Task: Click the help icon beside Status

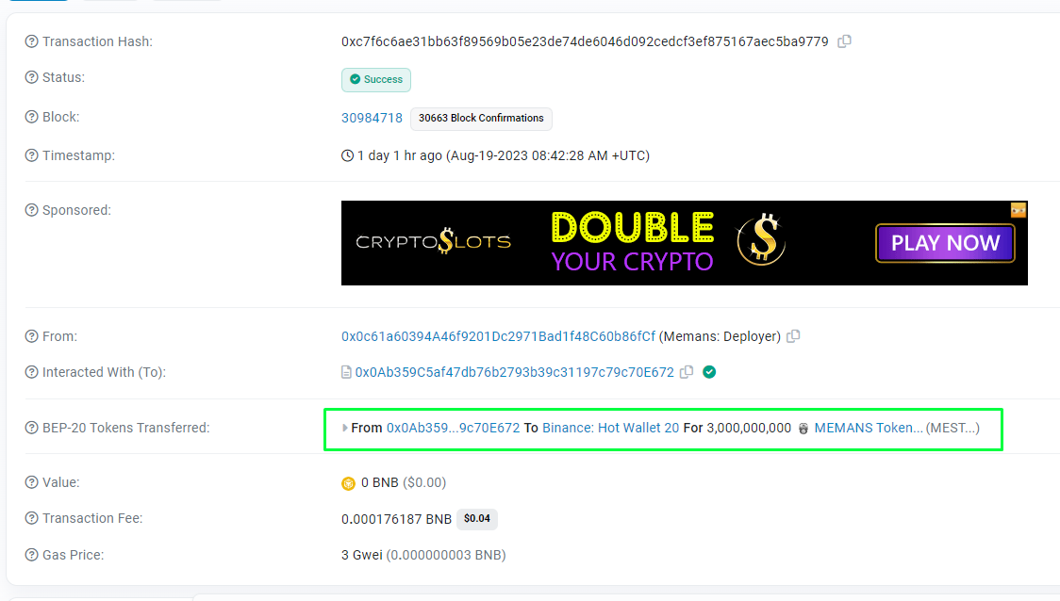Action: (32, 77)
